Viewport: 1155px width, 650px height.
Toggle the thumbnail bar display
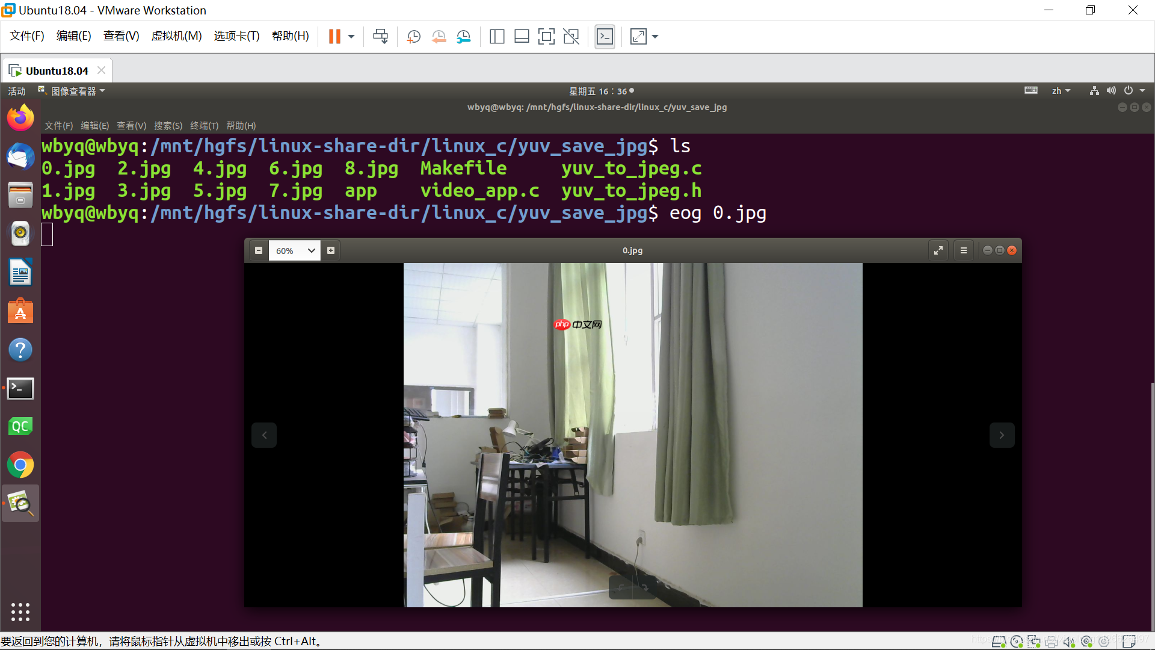[x=522, y=37]
